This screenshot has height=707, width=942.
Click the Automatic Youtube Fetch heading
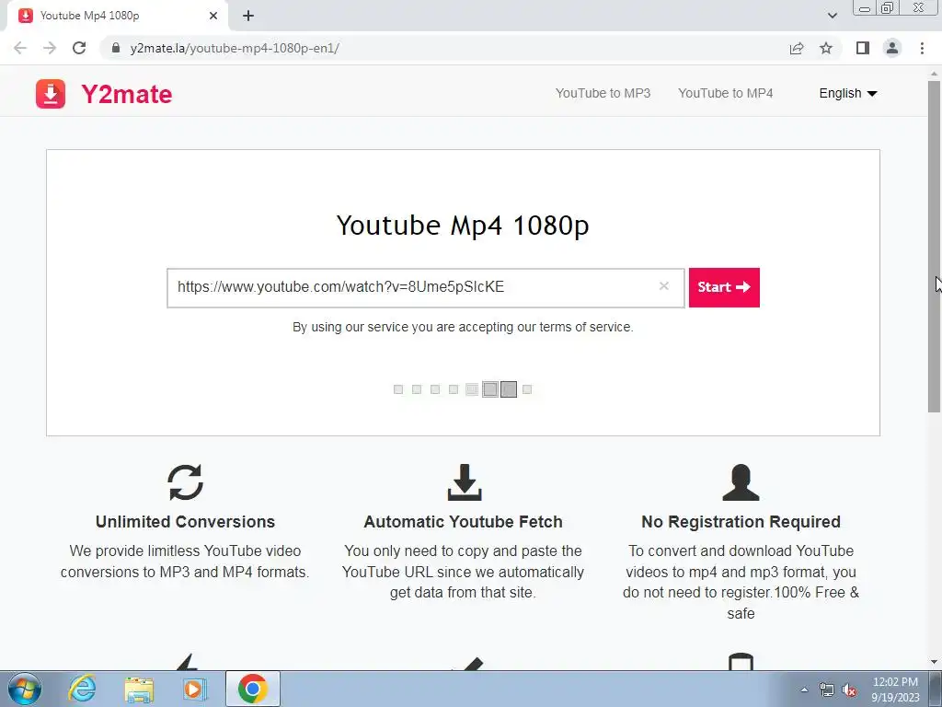pos(464,522)
